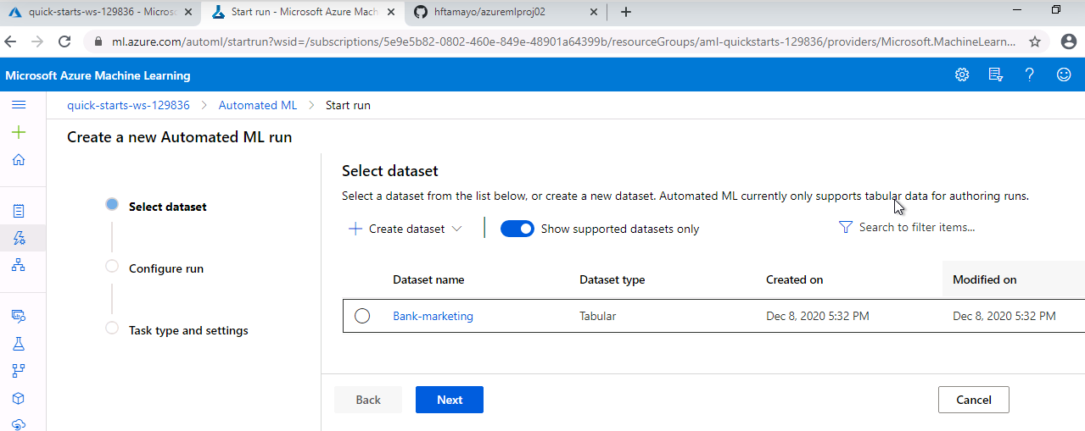Click Start run breadcrumb text
Screen dimensions: 1085x431
(x=348, y=105)
